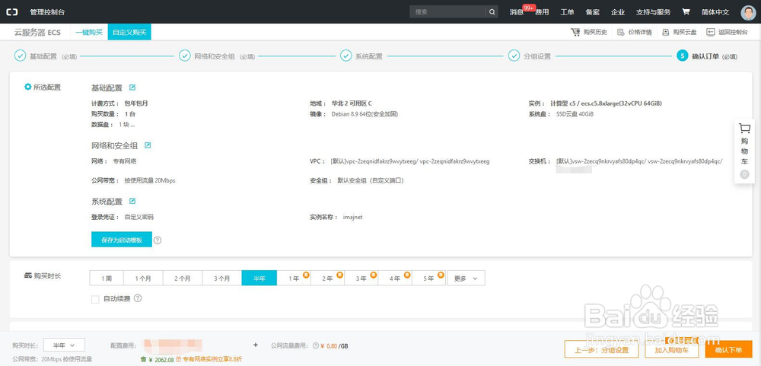Viewport: 761px width, 366px height.
Task: Click the Debian 8.9 64位 image text
Action: point(365,114)
